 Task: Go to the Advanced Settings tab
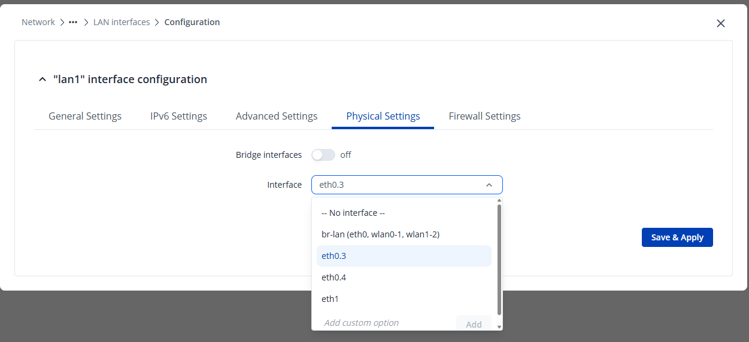tap(277, 116)
